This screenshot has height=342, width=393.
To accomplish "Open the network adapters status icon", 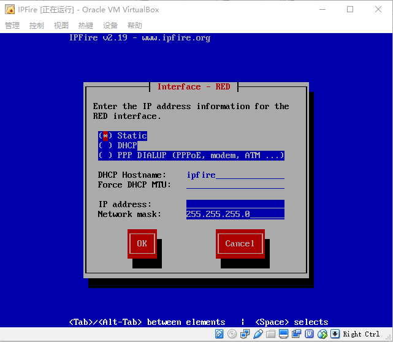I will click(245, 334).
